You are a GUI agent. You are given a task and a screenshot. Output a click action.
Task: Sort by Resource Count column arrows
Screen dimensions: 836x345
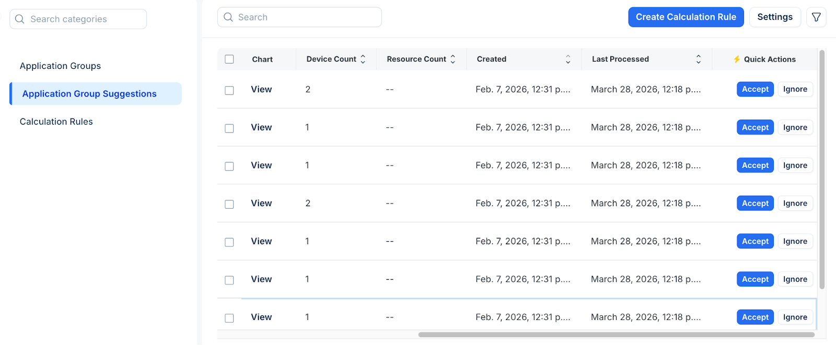pos(453,60)
